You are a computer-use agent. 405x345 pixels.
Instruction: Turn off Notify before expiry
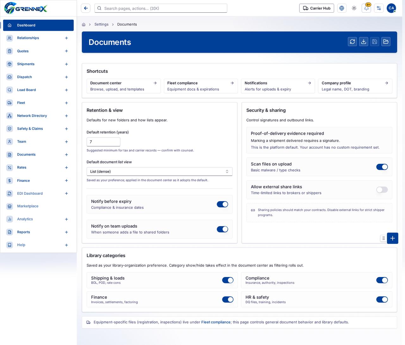point(222,204)
